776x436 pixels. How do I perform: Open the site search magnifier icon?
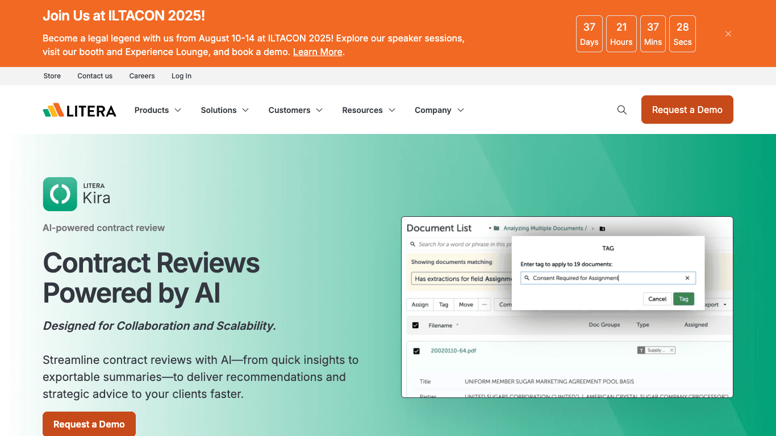[x=622, y=110]
